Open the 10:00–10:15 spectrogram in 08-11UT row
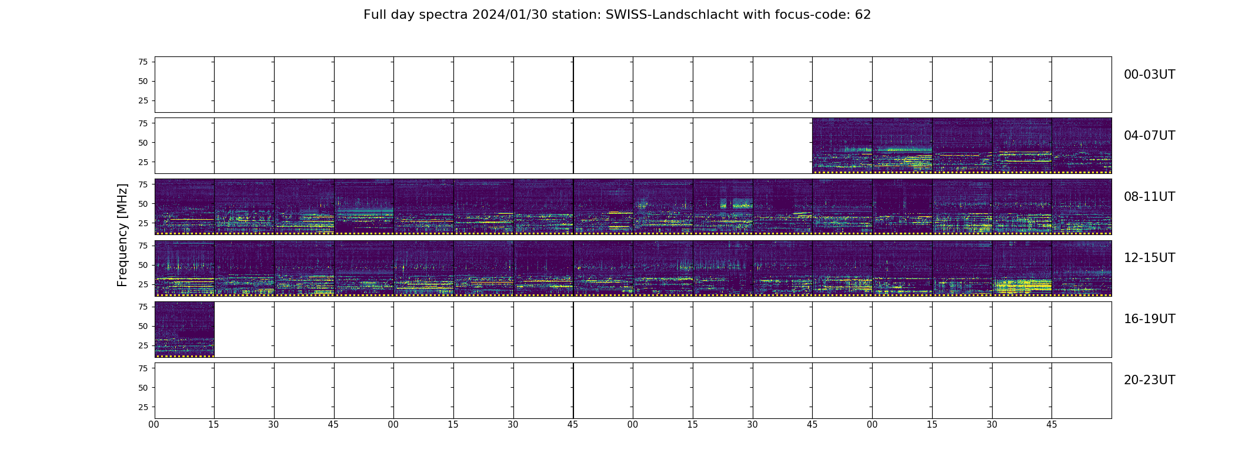 tap(663, 207)
